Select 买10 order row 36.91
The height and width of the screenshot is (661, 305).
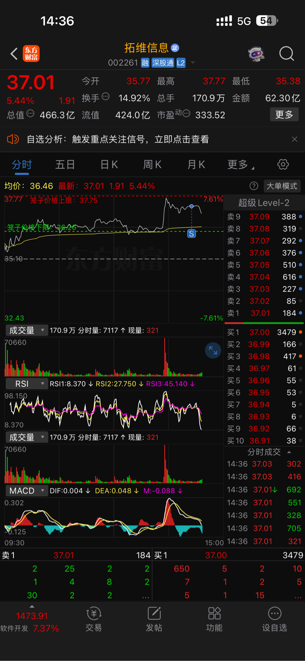pos(264,441)
